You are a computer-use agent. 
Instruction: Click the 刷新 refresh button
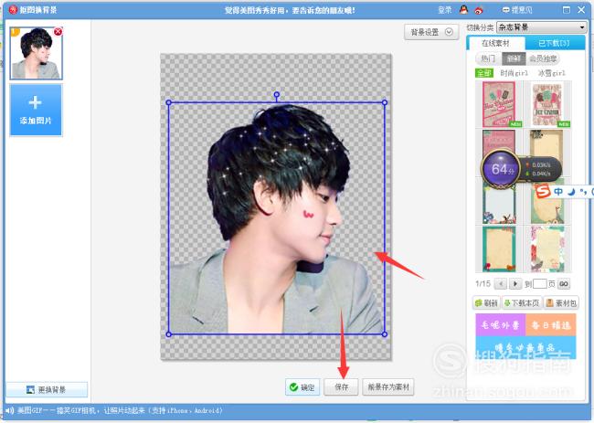click(x=486, y=303)
